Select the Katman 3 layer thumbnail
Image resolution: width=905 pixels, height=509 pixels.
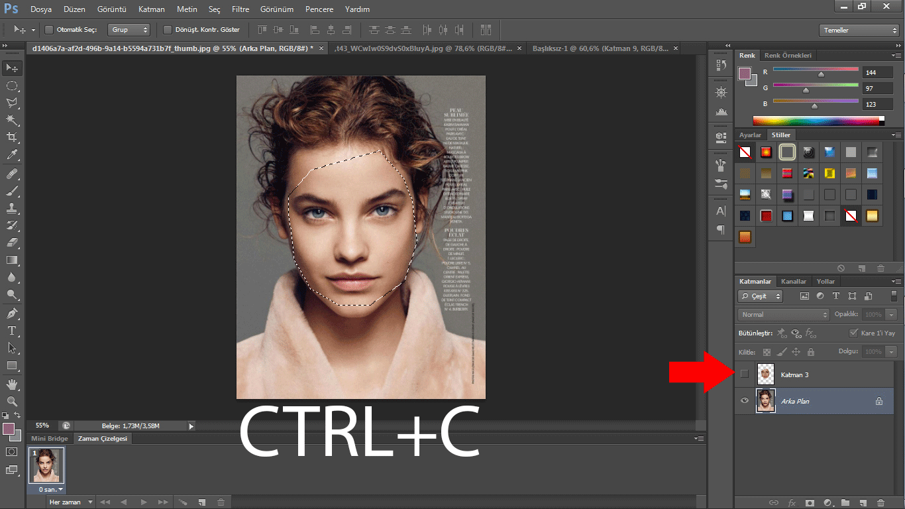click(x=766, y=374)
